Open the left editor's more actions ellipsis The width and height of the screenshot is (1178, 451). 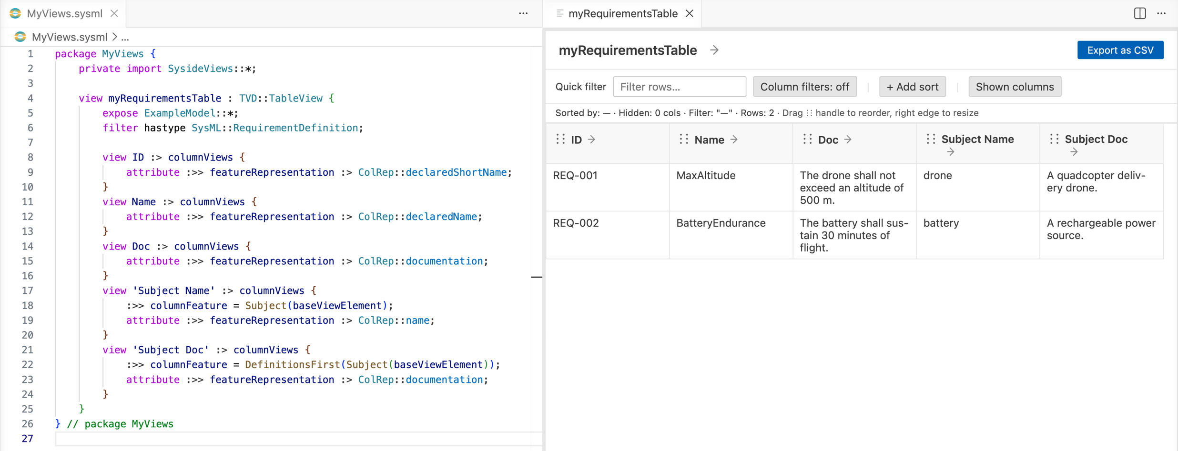(523, 13)
